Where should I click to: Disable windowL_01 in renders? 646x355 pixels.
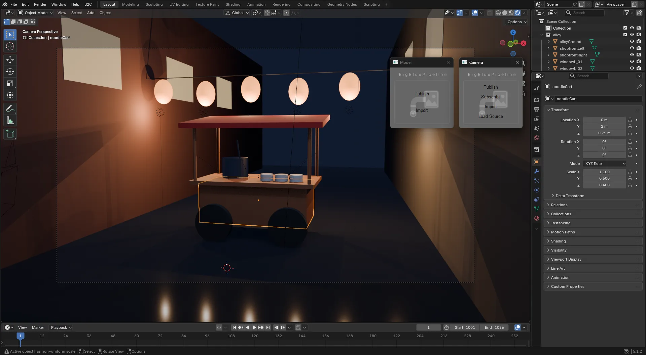point(639,62)
